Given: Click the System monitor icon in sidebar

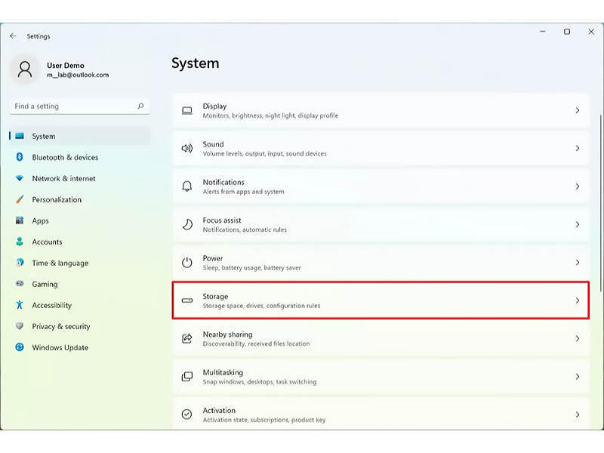Looking at the screenshot, I should click(x=20, y=136).
